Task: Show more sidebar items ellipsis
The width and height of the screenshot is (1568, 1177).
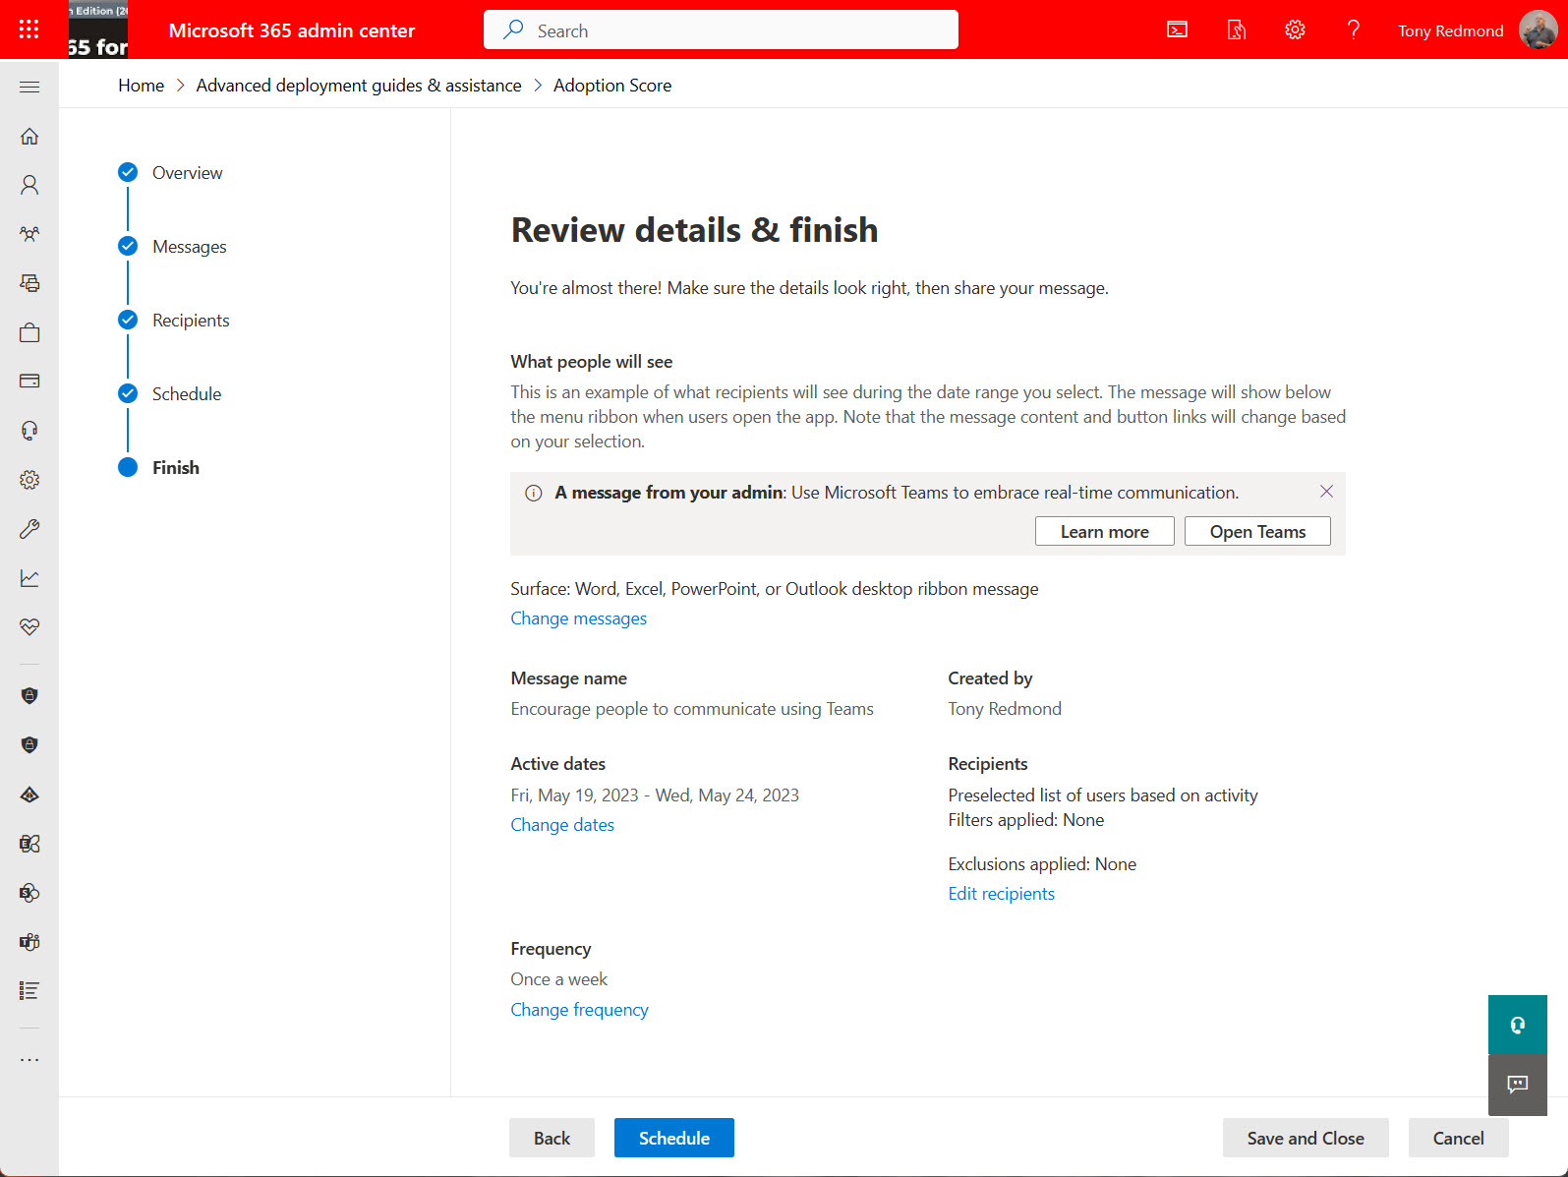Action: pyautogui.click(x=29, y=1060)
